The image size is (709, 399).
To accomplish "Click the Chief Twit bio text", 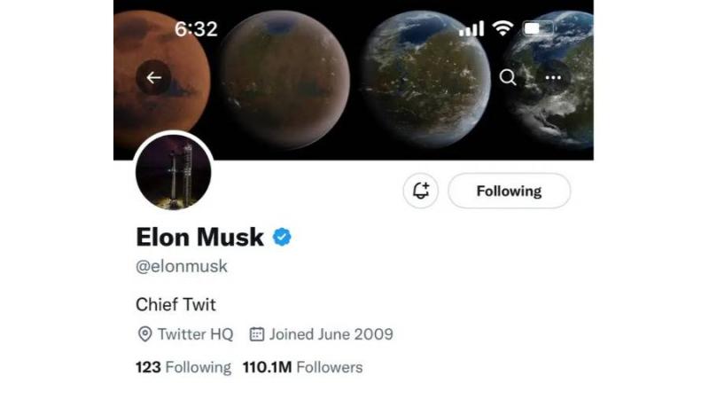I will tap(175, 305).
